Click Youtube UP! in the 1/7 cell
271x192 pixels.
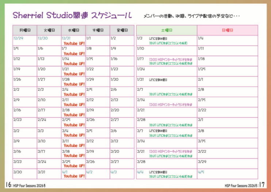74,53
